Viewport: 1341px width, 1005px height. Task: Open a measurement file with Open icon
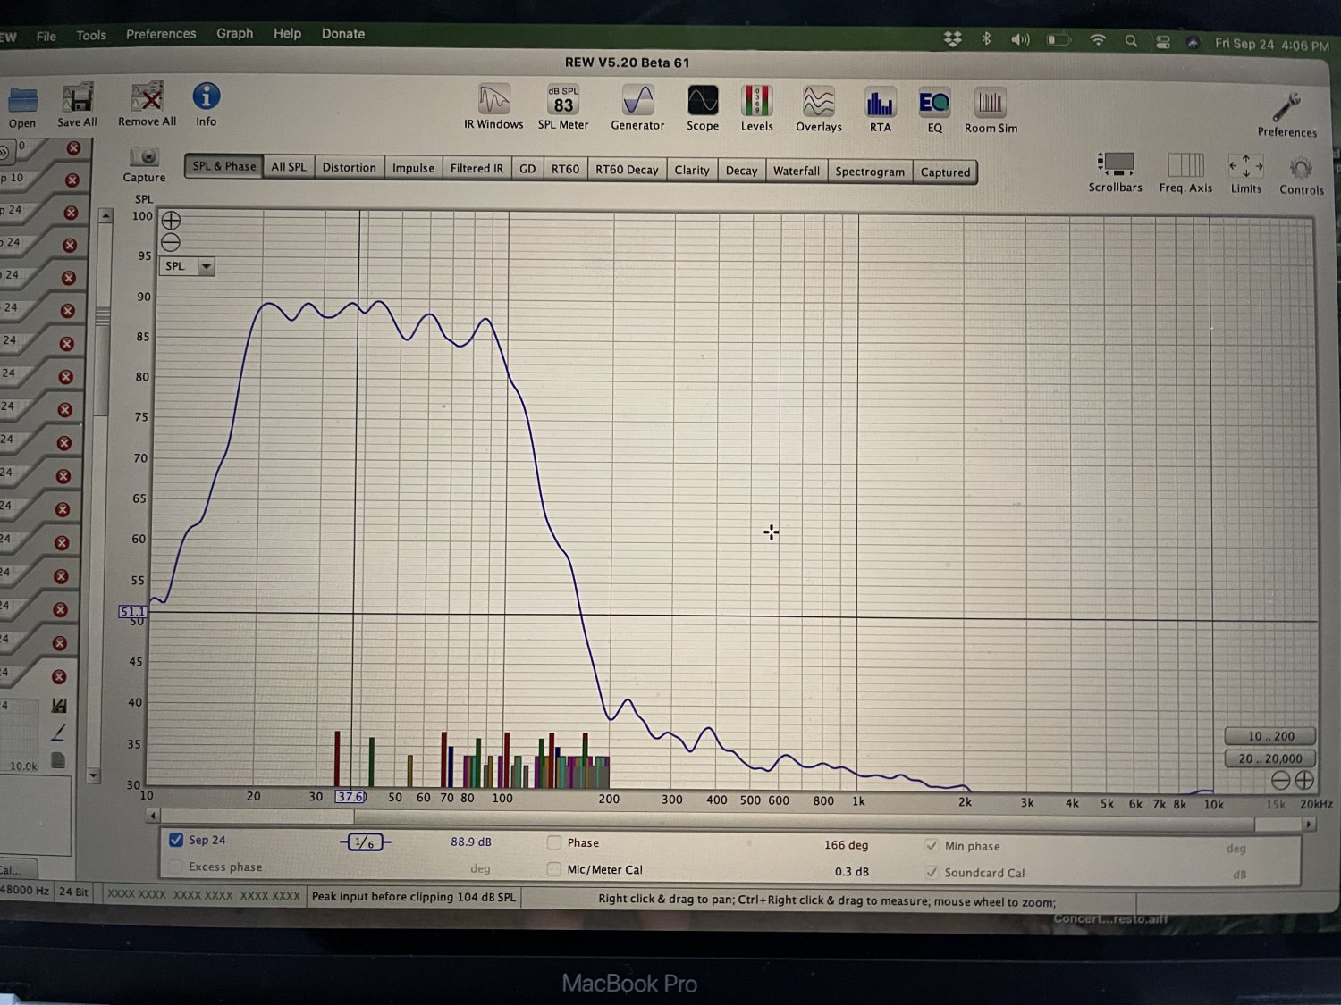click(x=22, y=99)
